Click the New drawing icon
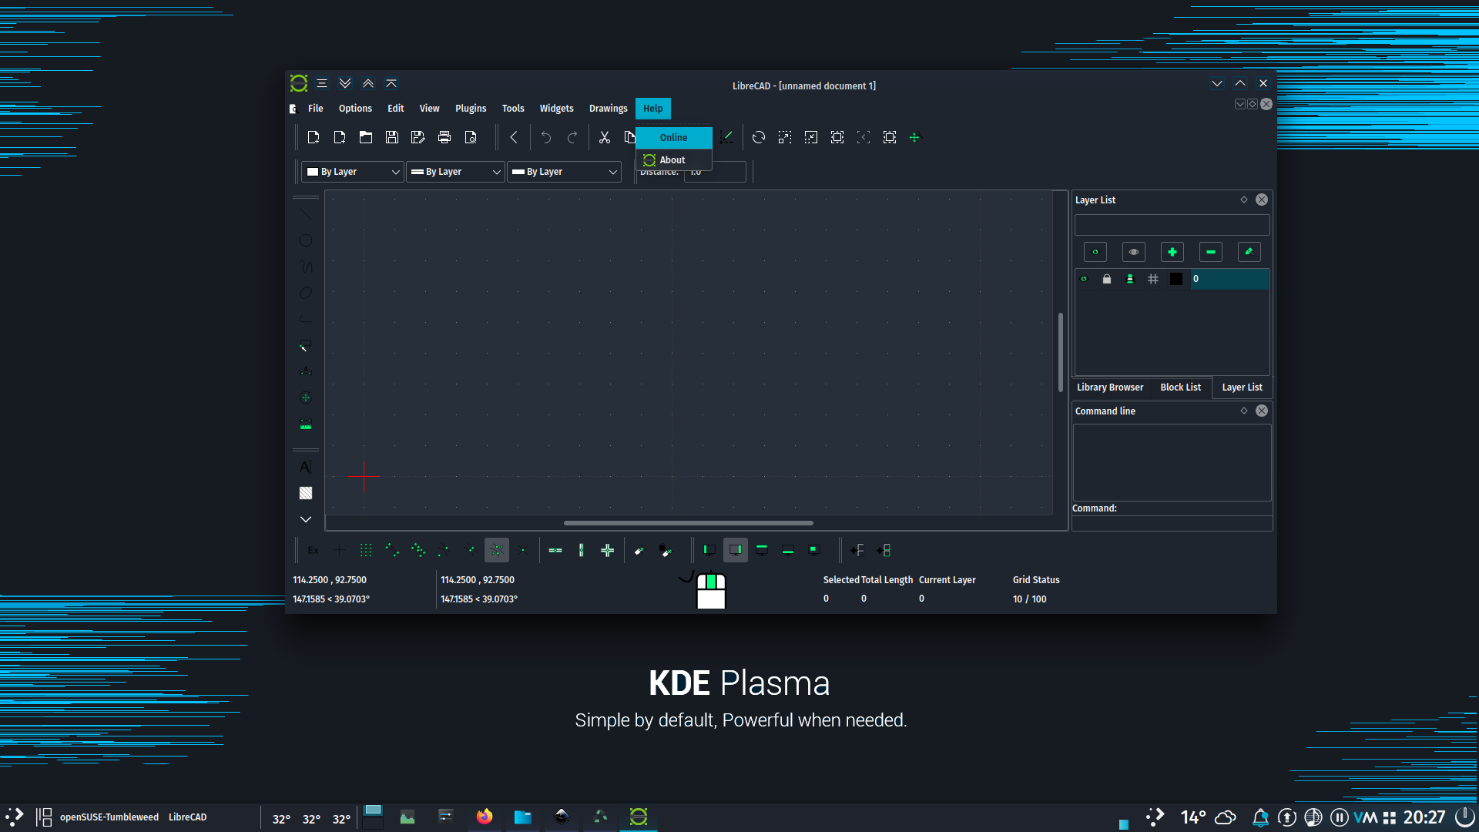 pyautogui.click(x=314, y=137)
